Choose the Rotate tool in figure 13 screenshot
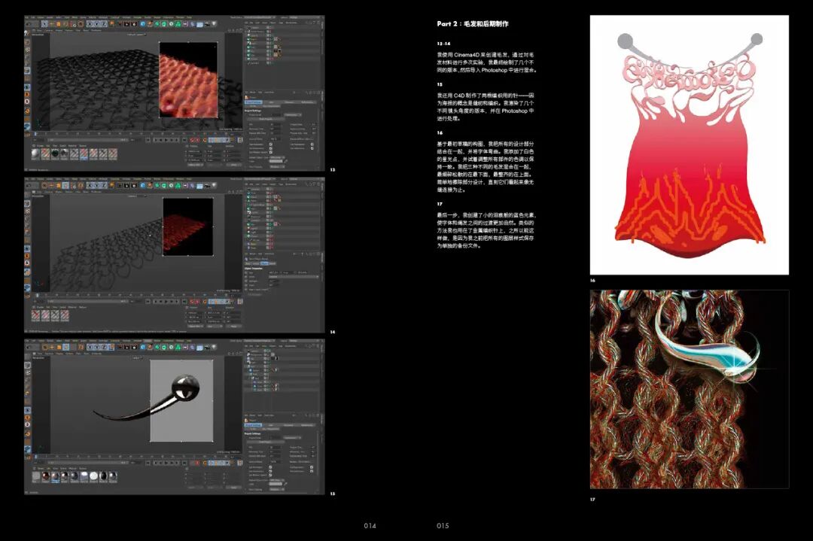Screen dimensions: 813x541 (x=65, y=24)
